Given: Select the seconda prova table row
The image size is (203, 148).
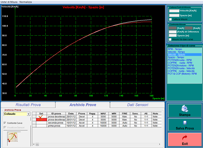Looking at the screenshot, I should coord(97,123).
